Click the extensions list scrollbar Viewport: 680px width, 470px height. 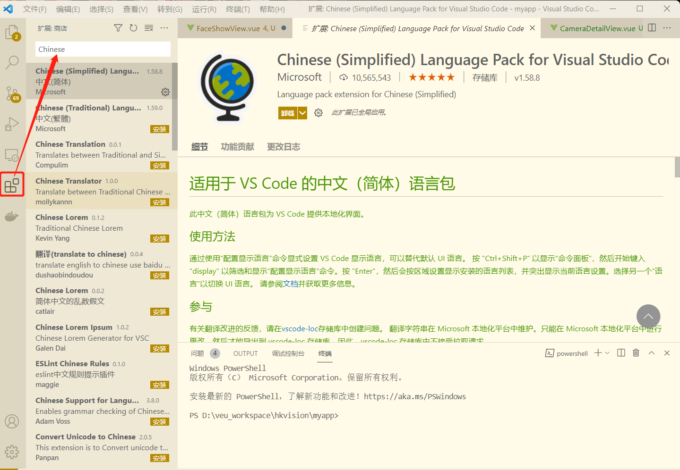(175, 107)
